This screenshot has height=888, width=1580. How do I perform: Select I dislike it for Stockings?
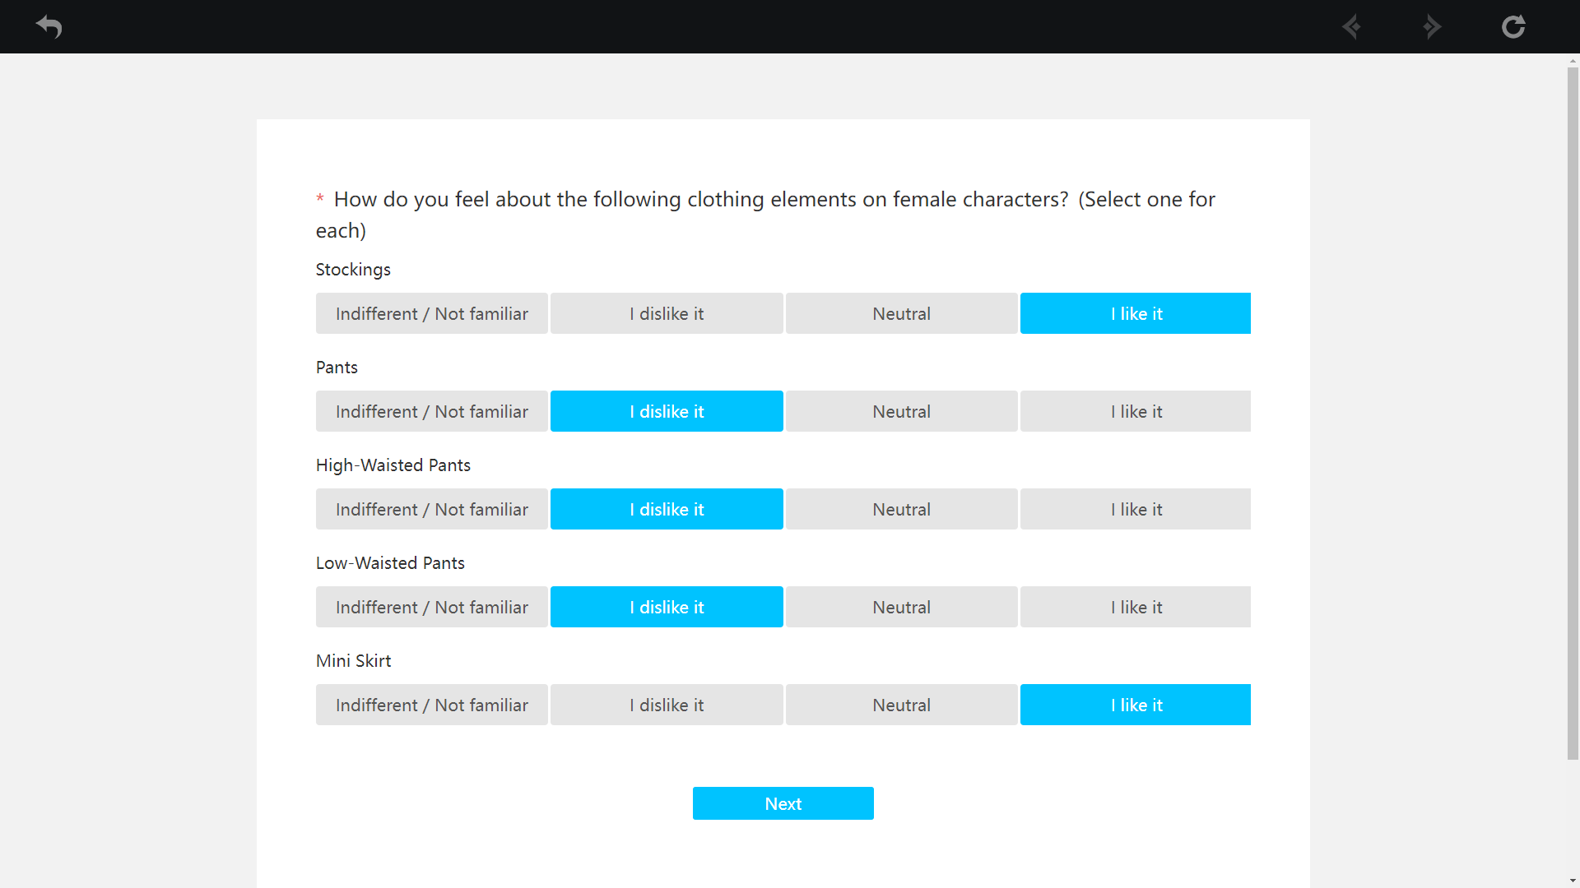click(x=667, y=313)
